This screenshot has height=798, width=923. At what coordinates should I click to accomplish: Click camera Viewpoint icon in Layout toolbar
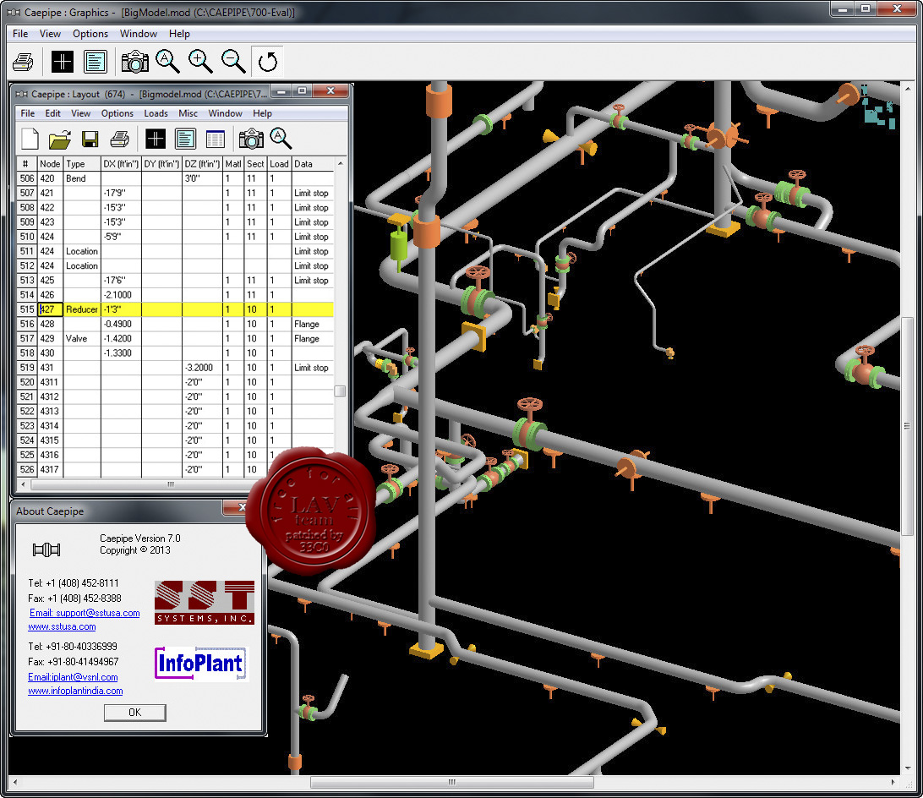(251, 139)
